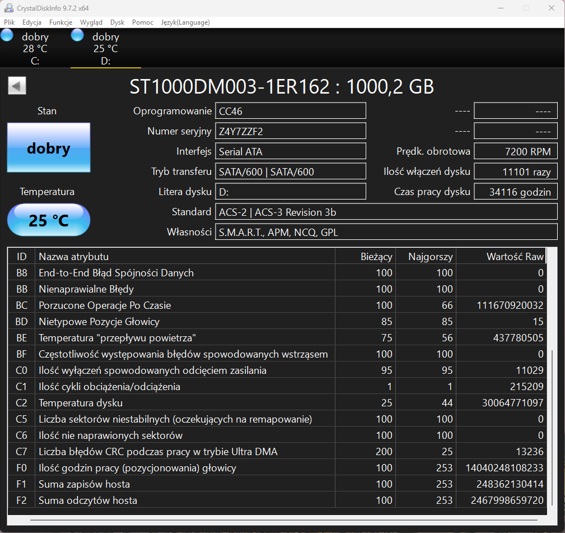Open the Edycja menu
This screenshot has height=533, width=565.
coord(32,22)
